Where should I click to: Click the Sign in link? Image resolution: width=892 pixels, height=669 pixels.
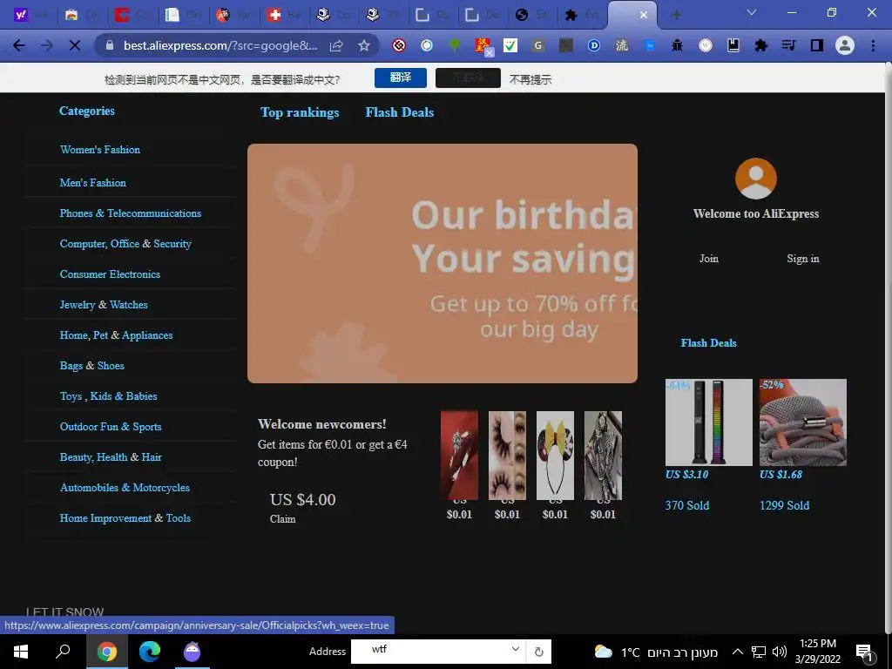(x=802, y=259)
